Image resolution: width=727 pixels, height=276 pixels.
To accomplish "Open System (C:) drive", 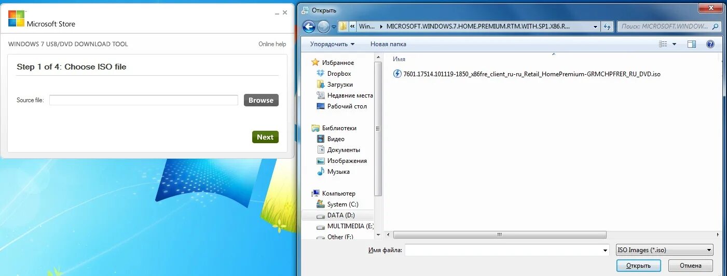I will coord(342,204).
